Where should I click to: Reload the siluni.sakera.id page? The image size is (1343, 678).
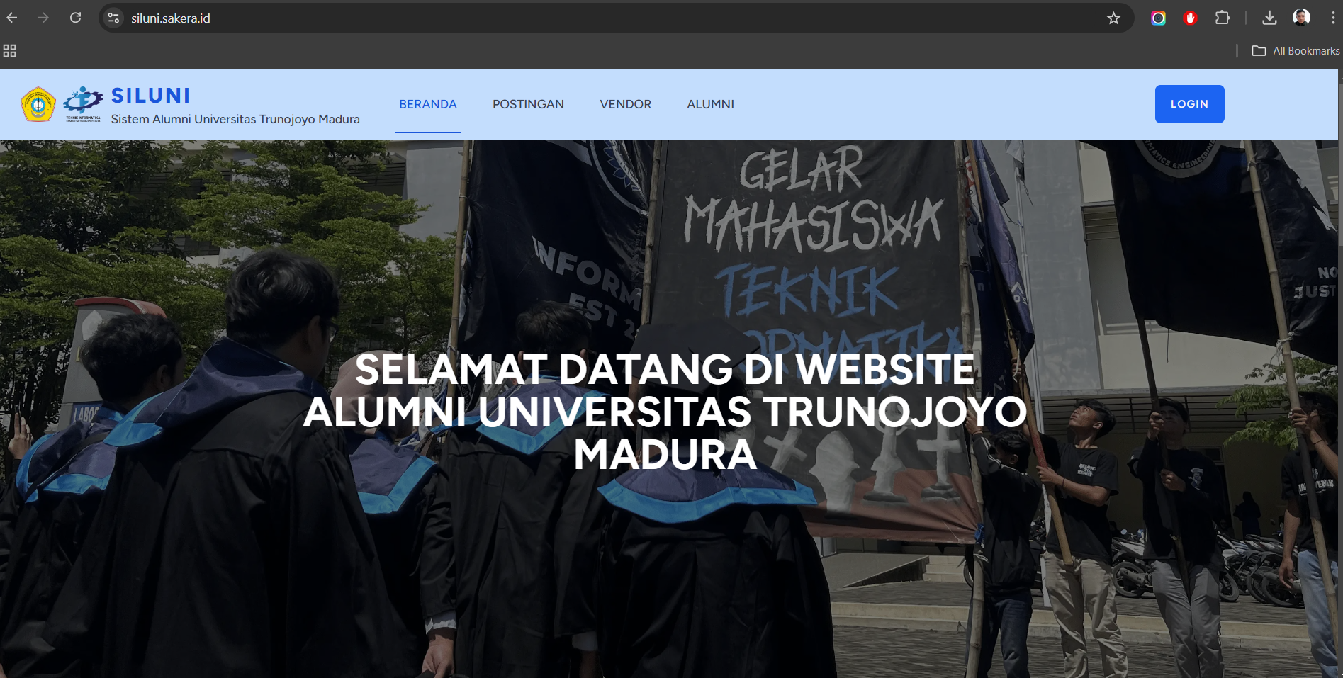tap(75, 18)
